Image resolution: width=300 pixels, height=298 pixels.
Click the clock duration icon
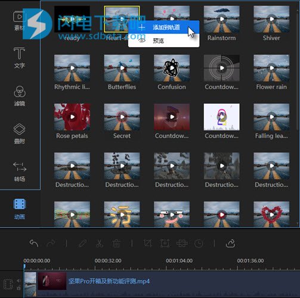click(x=199, y=243)
